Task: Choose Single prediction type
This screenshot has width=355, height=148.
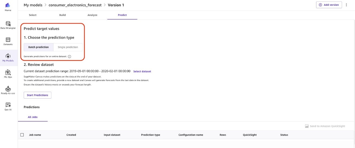Action: (68, 47)
